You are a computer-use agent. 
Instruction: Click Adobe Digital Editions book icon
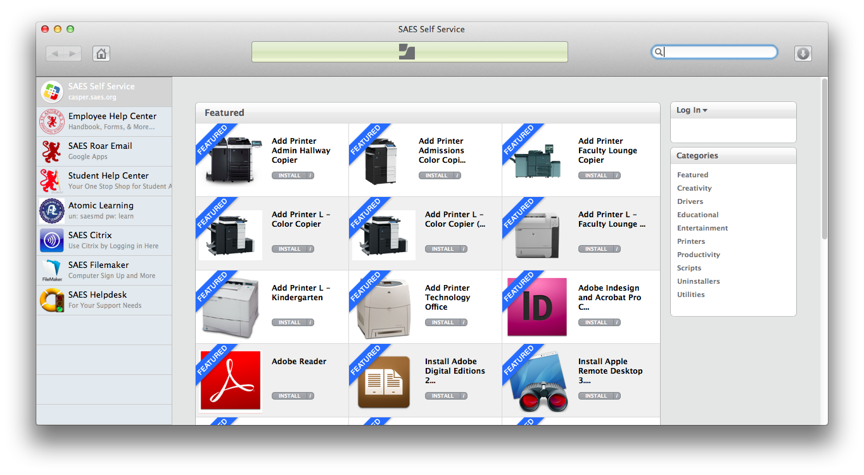pyautogui.click(x=384, y=382)
